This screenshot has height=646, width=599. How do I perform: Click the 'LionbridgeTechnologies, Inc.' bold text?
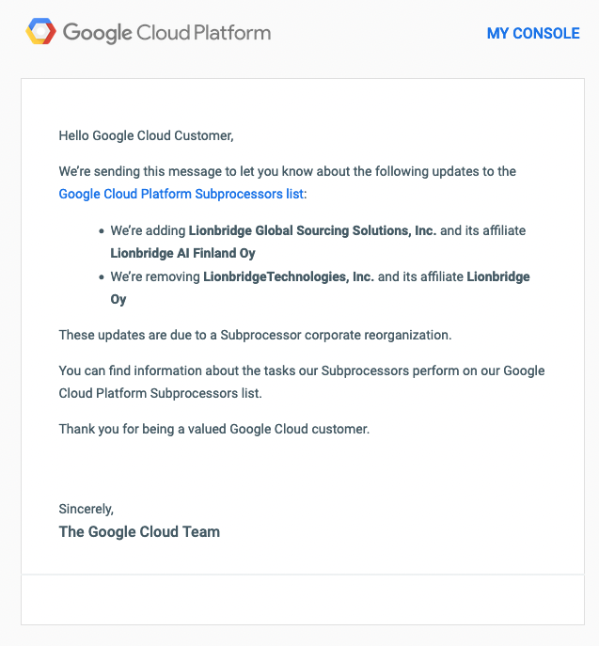pos(289,276)
